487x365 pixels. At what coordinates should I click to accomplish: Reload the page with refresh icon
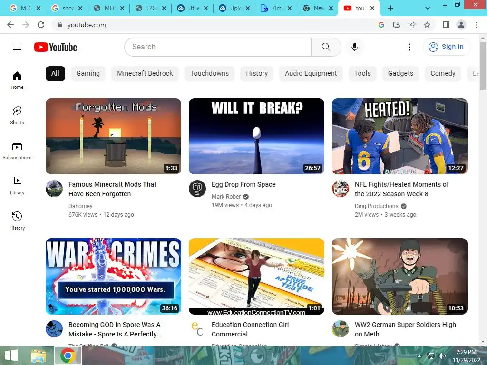(x=41, y=25)
